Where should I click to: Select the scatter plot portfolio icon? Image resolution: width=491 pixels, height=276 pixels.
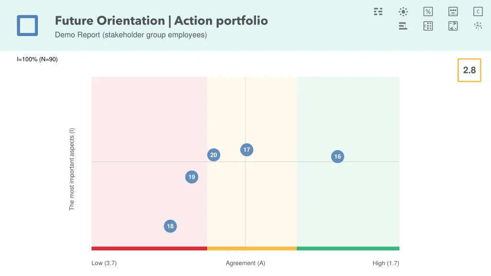coord(478,26)
